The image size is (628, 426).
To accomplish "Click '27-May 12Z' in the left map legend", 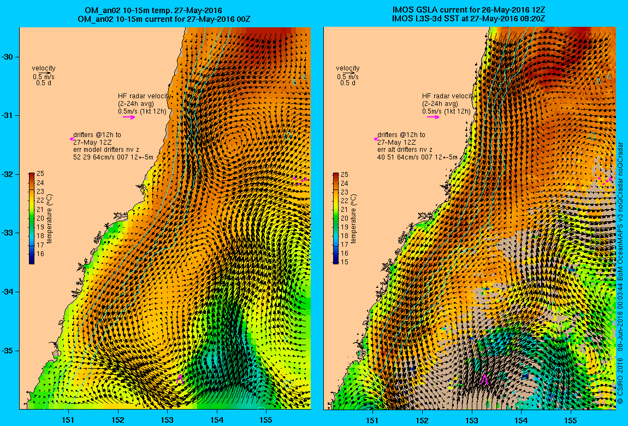I will tap(92, 142).
